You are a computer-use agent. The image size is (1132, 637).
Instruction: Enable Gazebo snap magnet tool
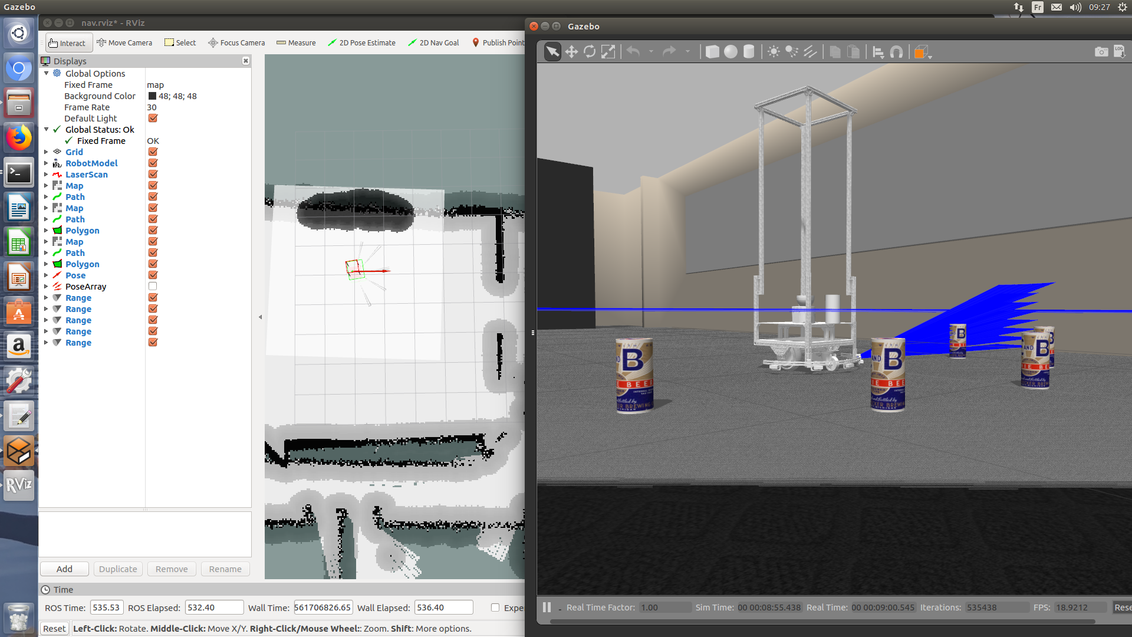[x=896, y=52]
